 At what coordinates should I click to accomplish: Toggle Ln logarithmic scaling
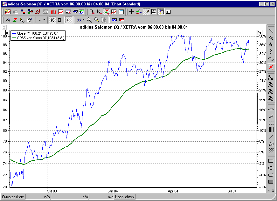(x=69, y=20)
